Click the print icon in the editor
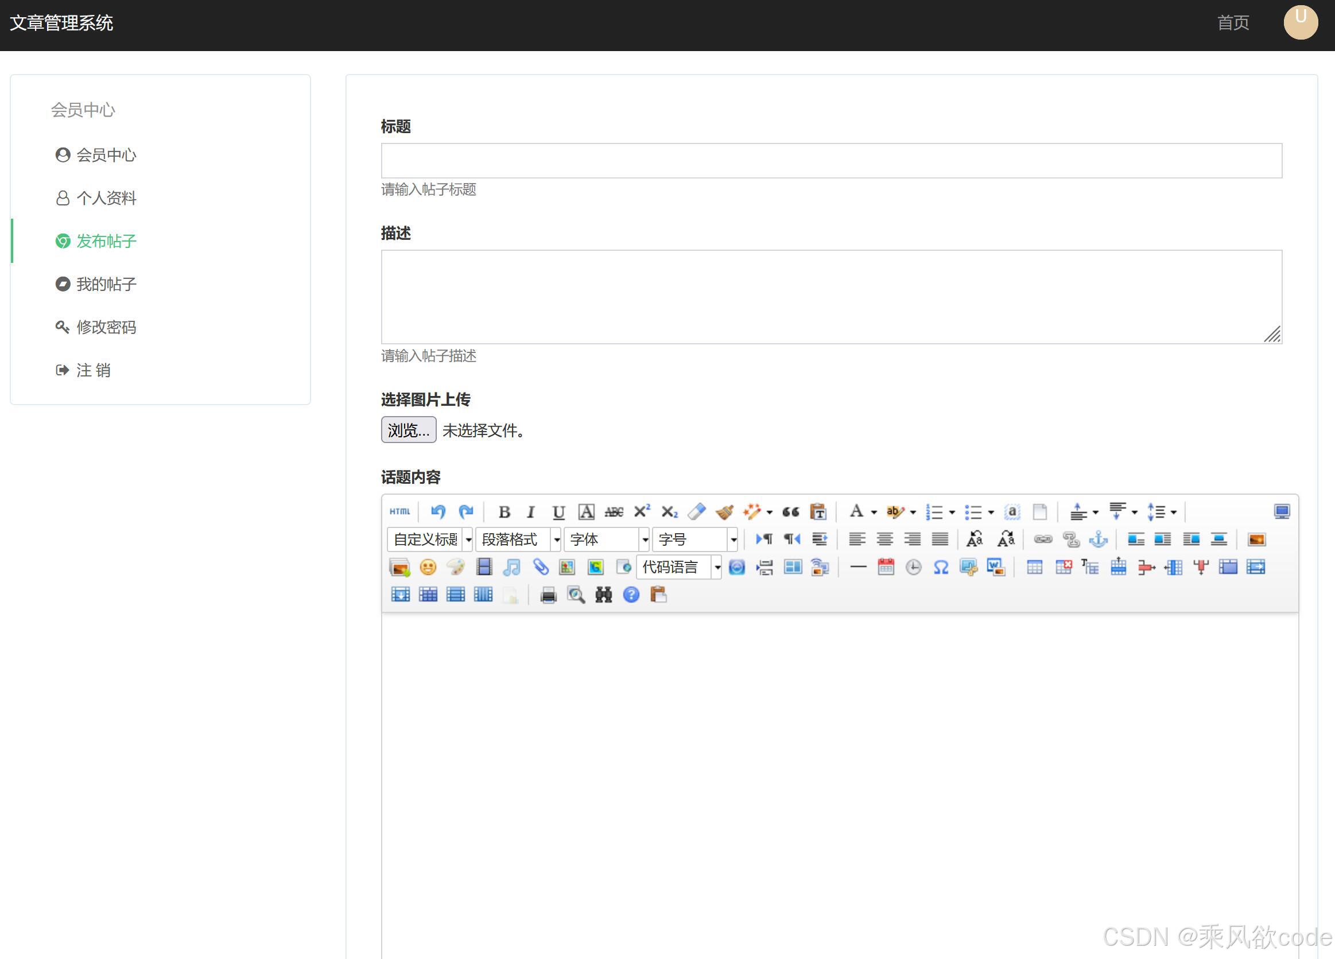Image resolution: width=1335 pixels, height=959 pixels. pyautogui.click(x=548, y=595)
